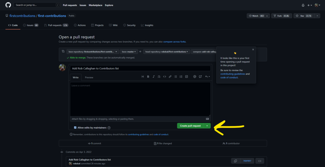Open the notifications bell

(303, 5)
